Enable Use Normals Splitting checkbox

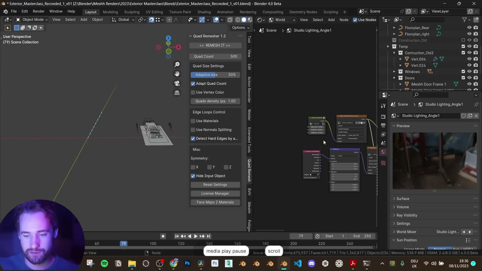(193, 130)
